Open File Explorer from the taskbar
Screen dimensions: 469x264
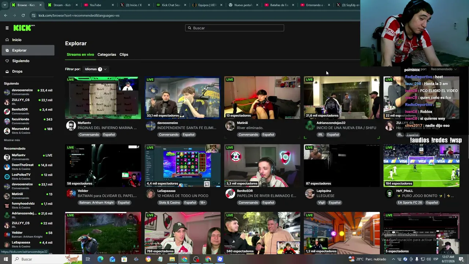tap(172, 259)
